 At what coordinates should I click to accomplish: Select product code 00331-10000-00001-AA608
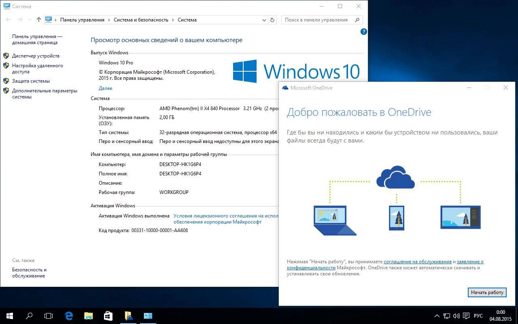tap(159, 230)
